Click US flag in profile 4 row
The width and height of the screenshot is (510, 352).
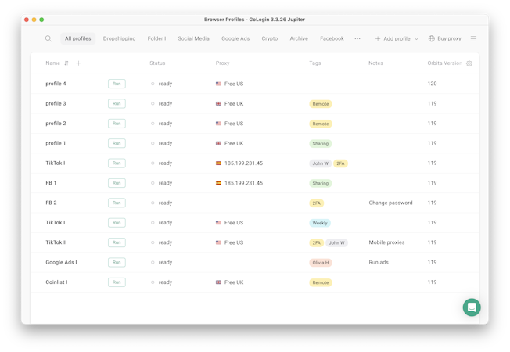coord(218,84)
